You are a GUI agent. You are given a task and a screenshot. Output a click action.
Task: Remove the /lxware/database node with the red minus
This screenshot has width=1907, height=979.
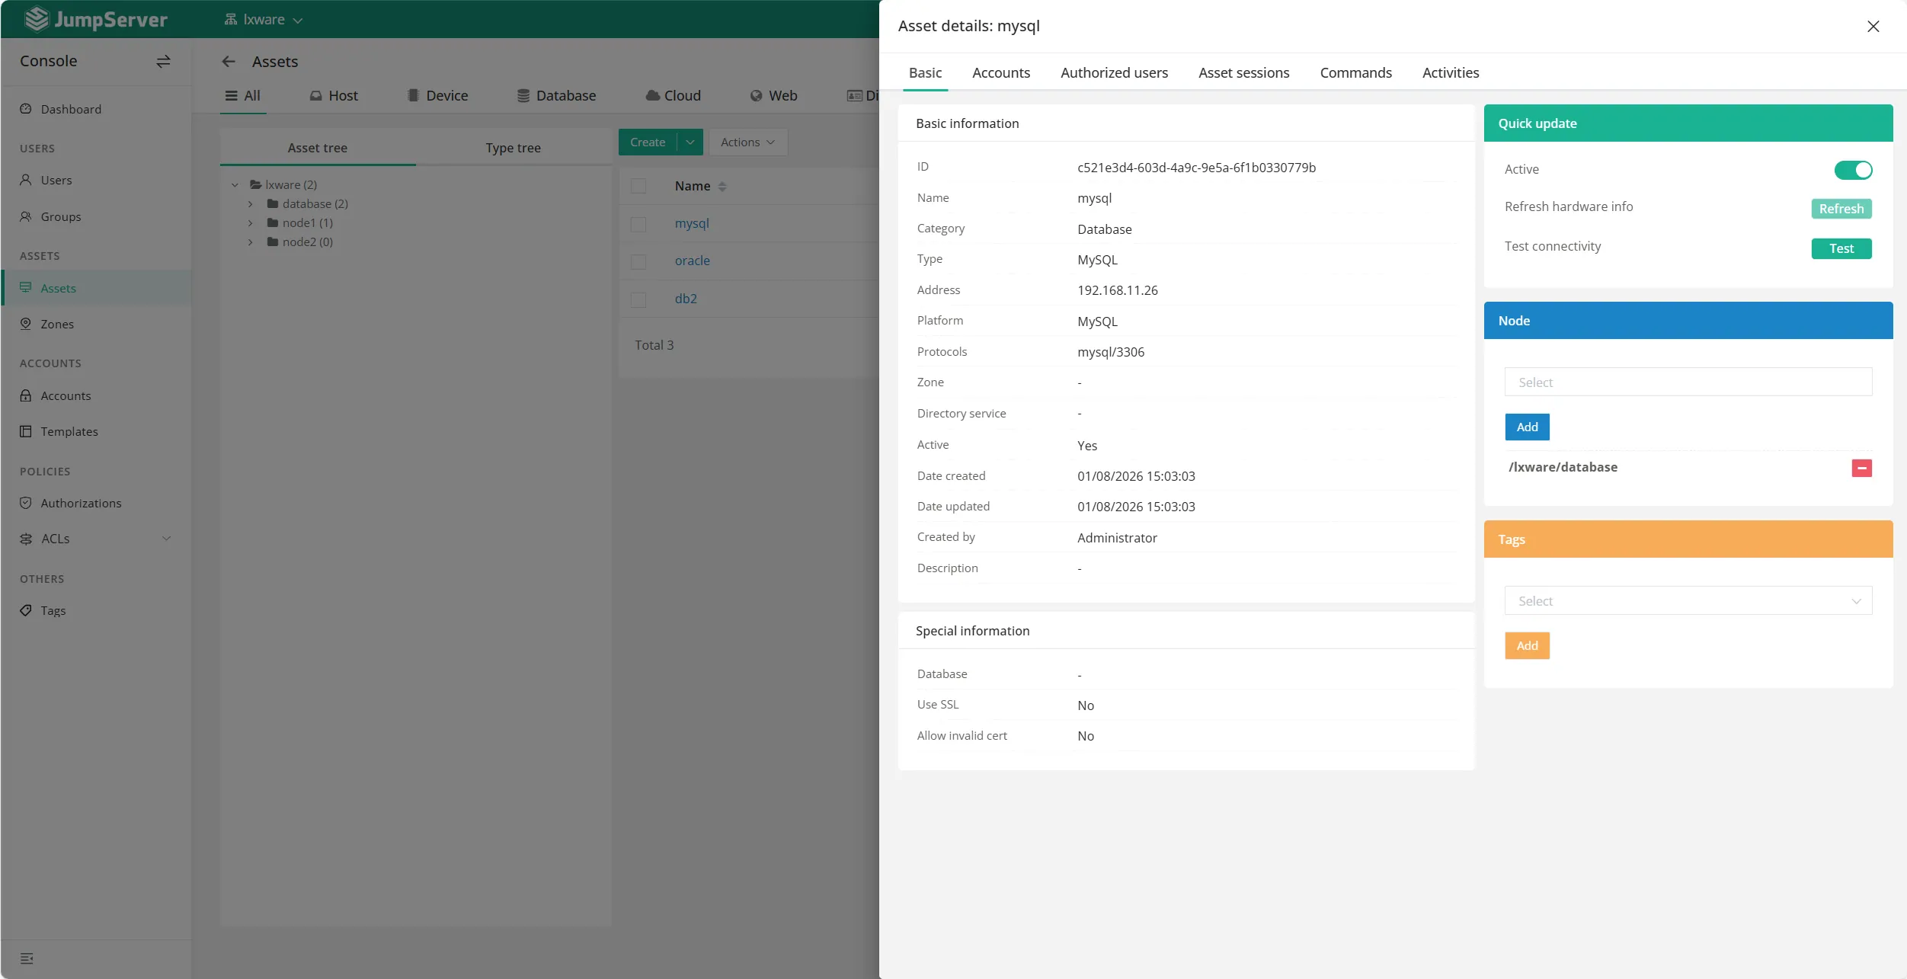(x=1861, y=468)
